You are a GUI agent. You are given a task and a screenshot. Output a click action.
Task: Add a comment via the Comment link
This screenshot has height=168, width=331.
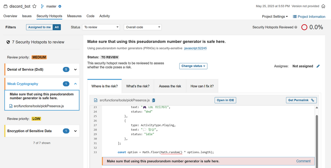[x=303, y=161]
